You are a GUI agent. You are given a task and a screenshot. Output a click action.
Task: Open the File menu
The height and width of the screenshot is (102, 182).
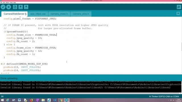click(x=1, y=3)
